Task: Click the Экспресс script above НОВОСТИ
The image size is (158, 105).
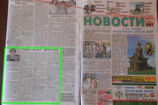Action: pos(95,15)
